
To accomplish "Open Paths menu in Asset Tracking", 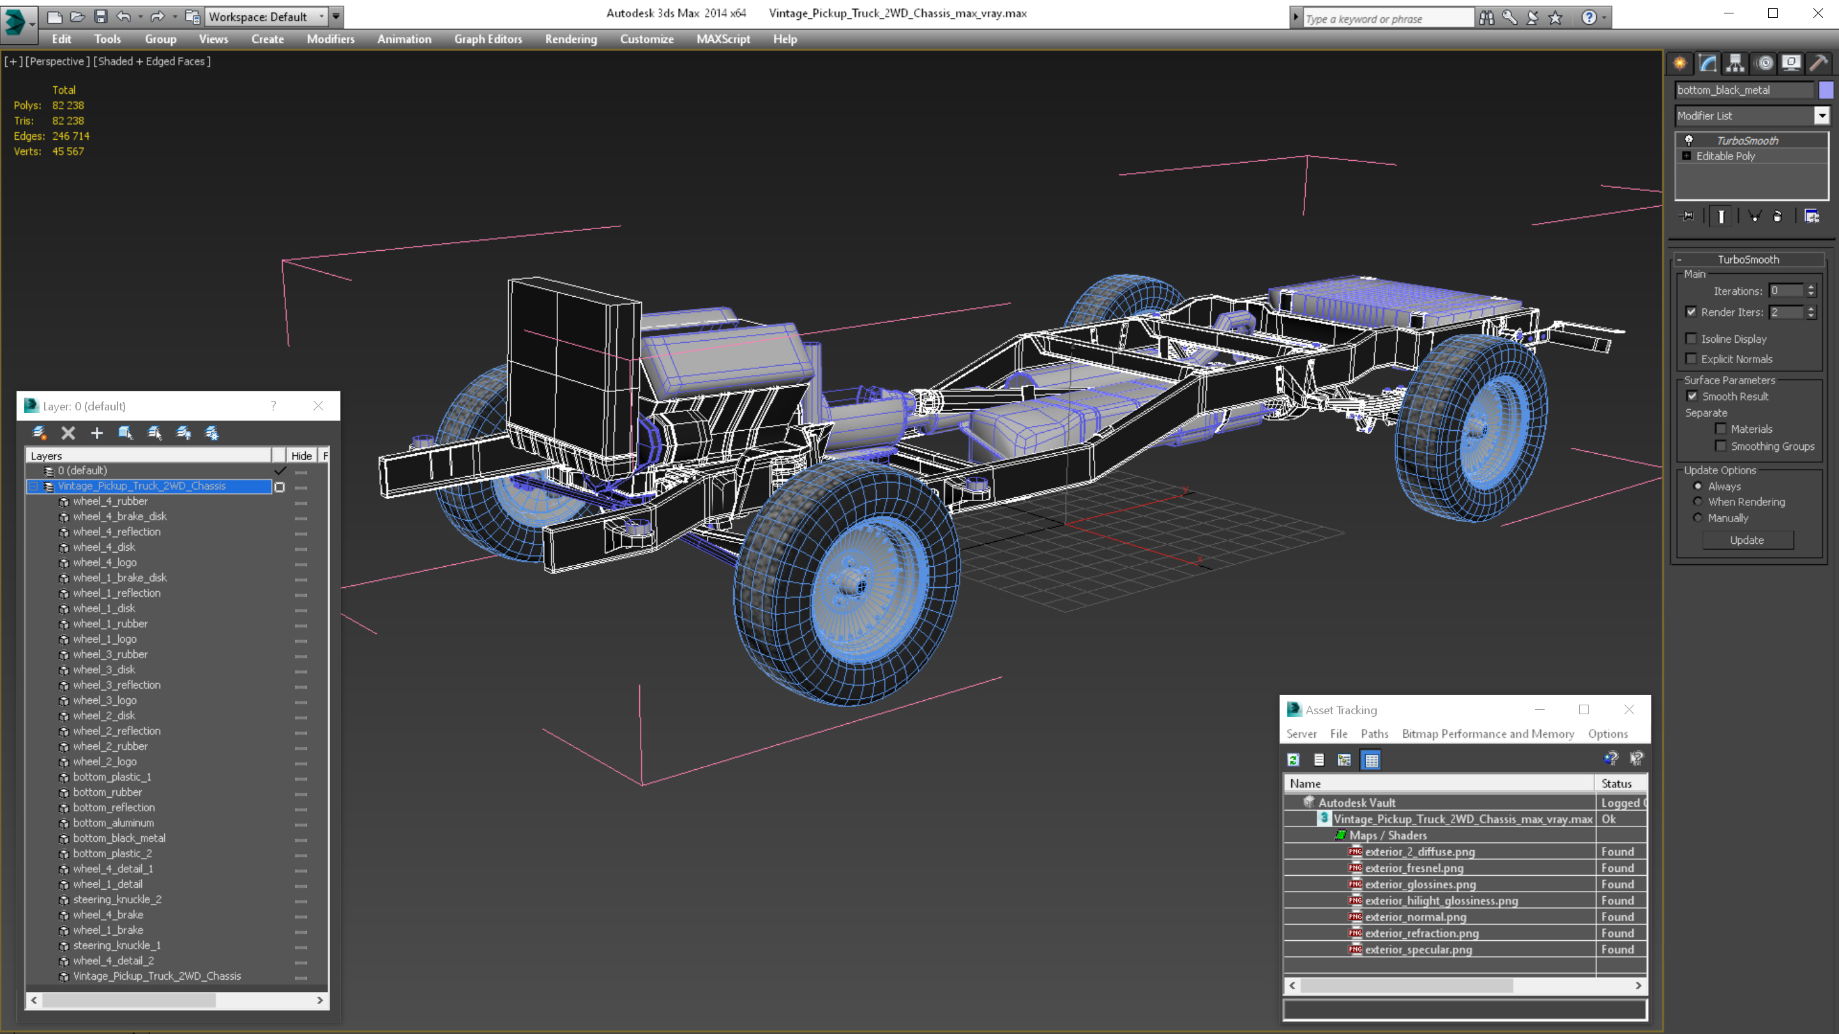I will [x=1374, y=733].
